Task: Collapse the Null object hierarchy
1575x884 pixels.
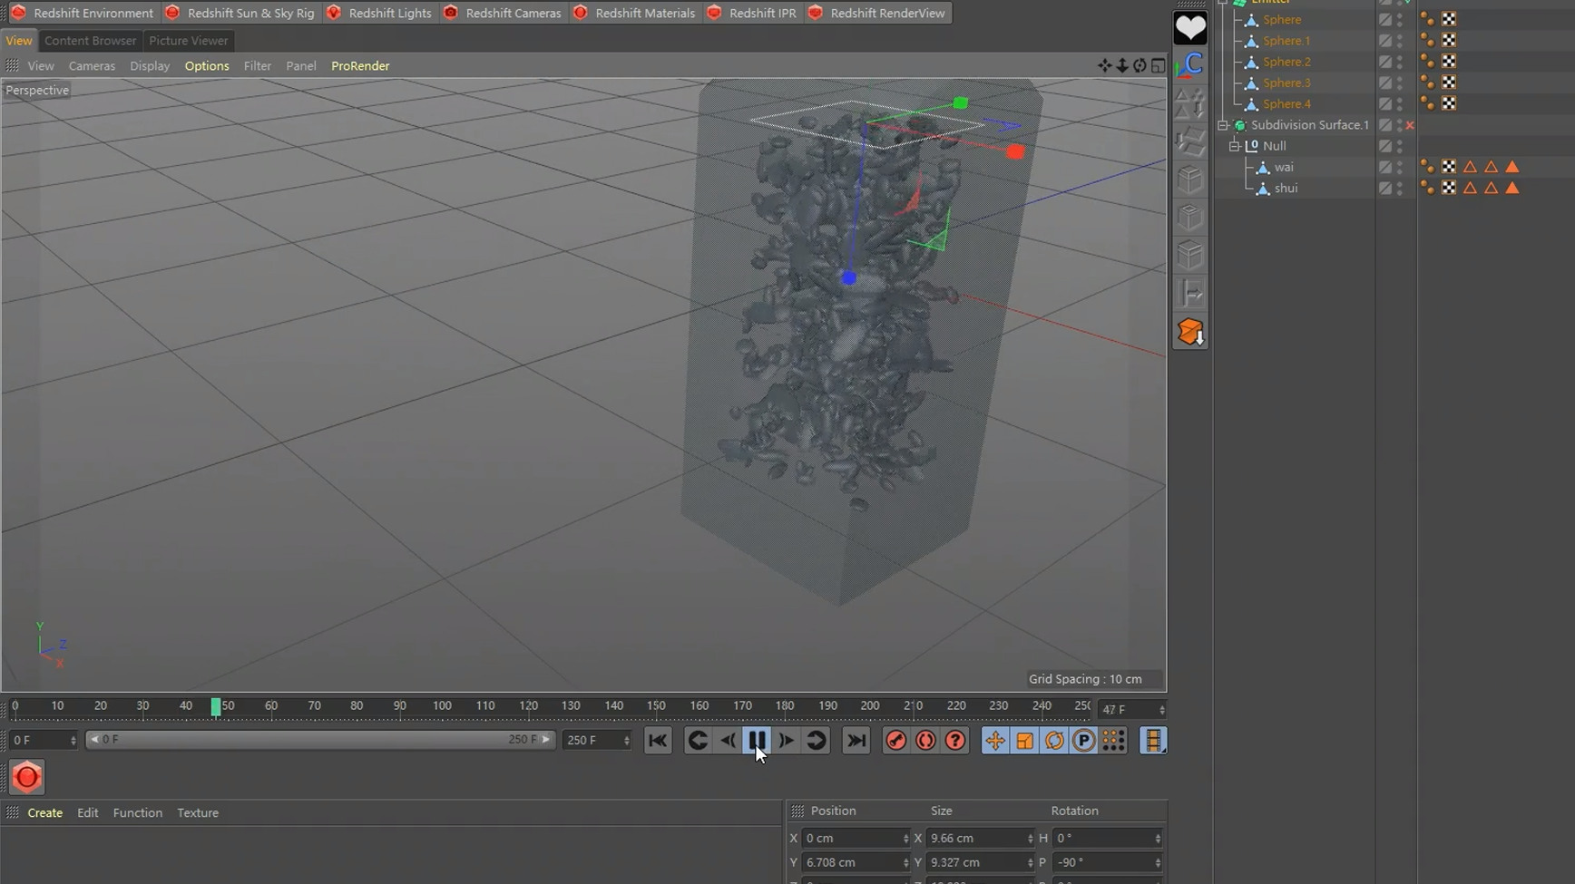Action: [x=1234, y=146]
